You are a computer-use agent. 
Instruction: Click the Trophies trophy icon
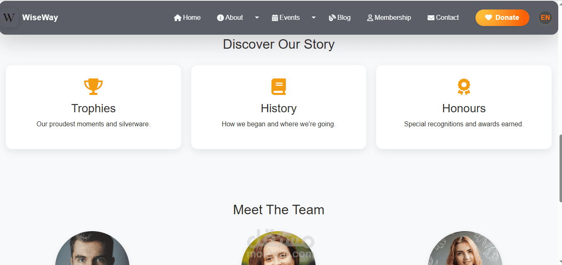pyautogui.click(x=94, y=87)
